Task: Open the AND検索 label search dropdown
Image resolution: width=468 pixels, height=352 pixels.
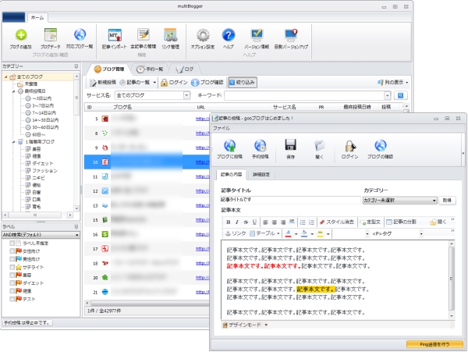Action: tap(41, 235)
